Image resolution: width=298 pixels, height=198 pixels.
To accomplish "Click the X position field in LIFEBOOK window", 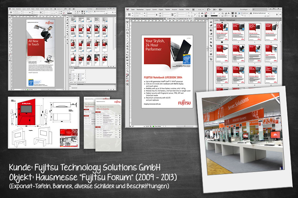I will tap(139, 13).
